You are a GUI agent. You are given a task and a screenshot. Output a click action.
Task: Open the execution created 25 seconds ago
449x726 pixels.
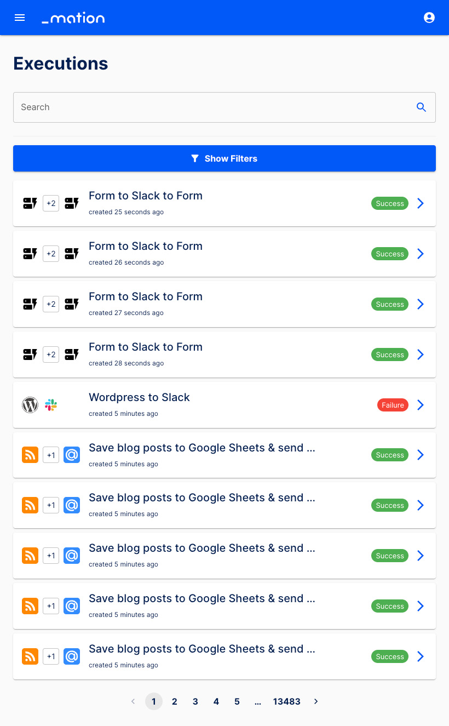(421, 203)
